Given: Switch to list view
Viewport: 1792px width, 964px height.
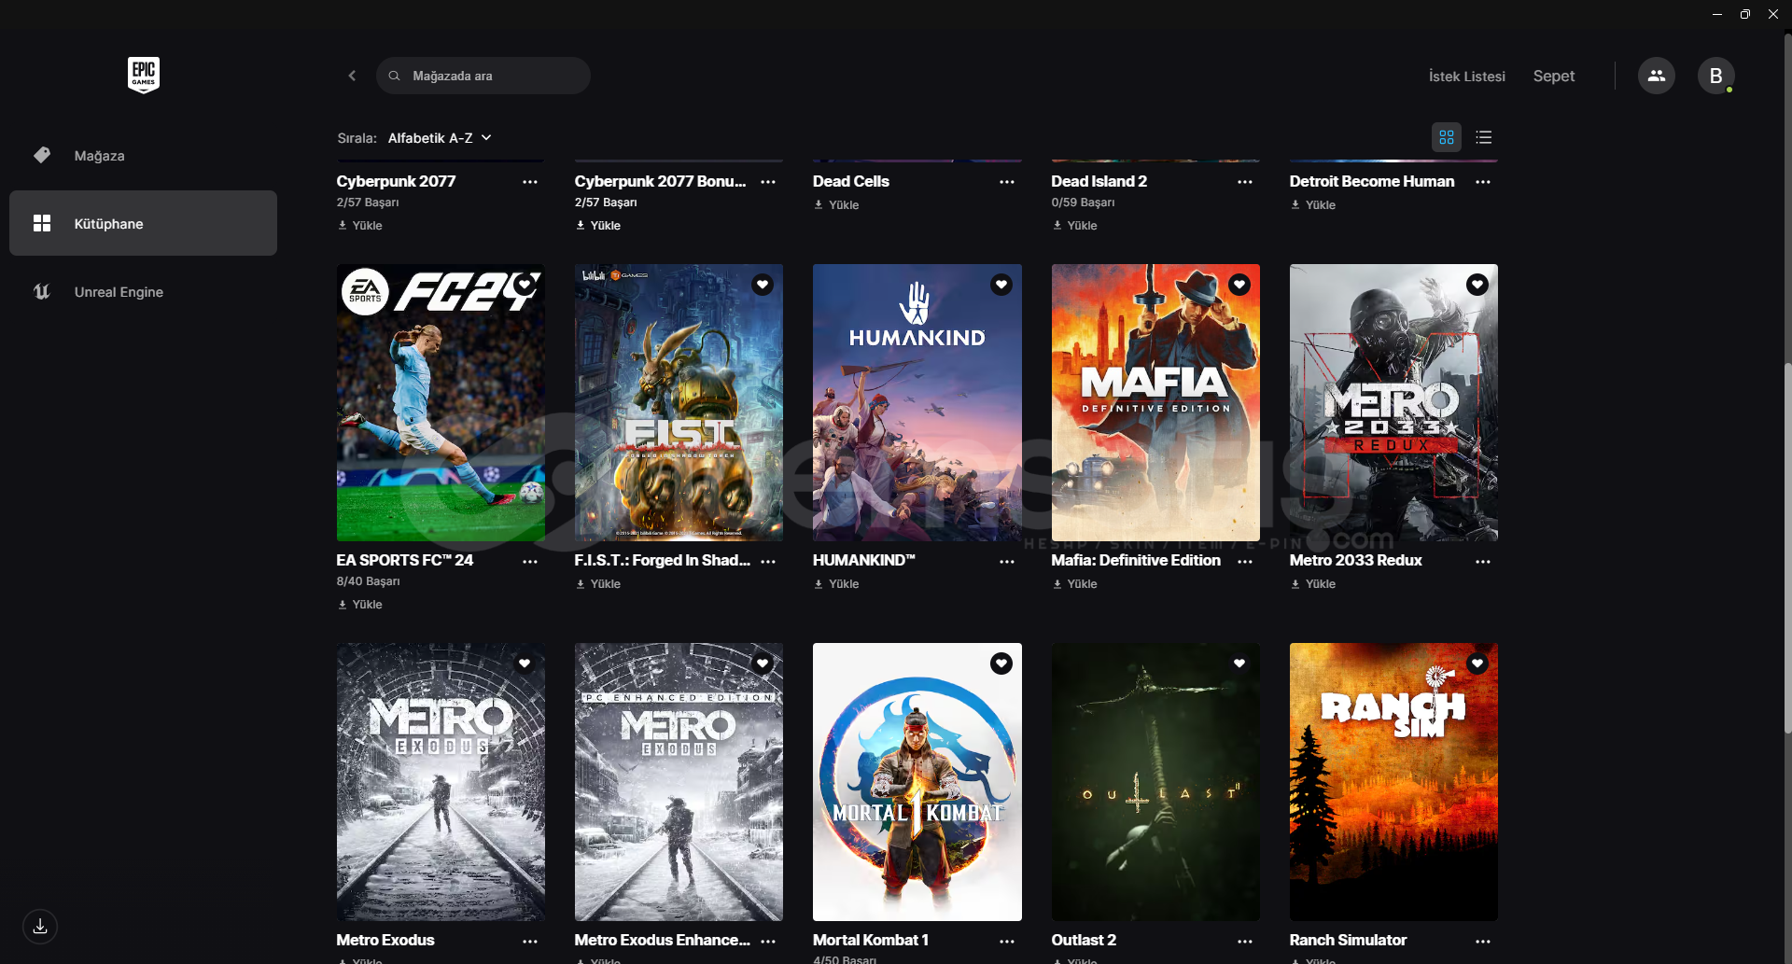Looking at the screenshot, I should pyautogui.click(x=1484, y=137).
